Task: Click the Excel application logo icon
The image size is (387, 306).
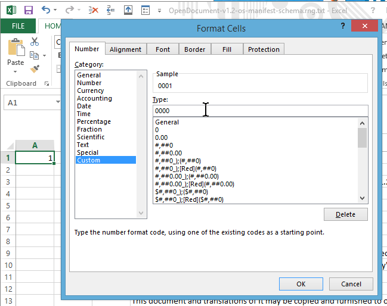Action: point(11,10)
